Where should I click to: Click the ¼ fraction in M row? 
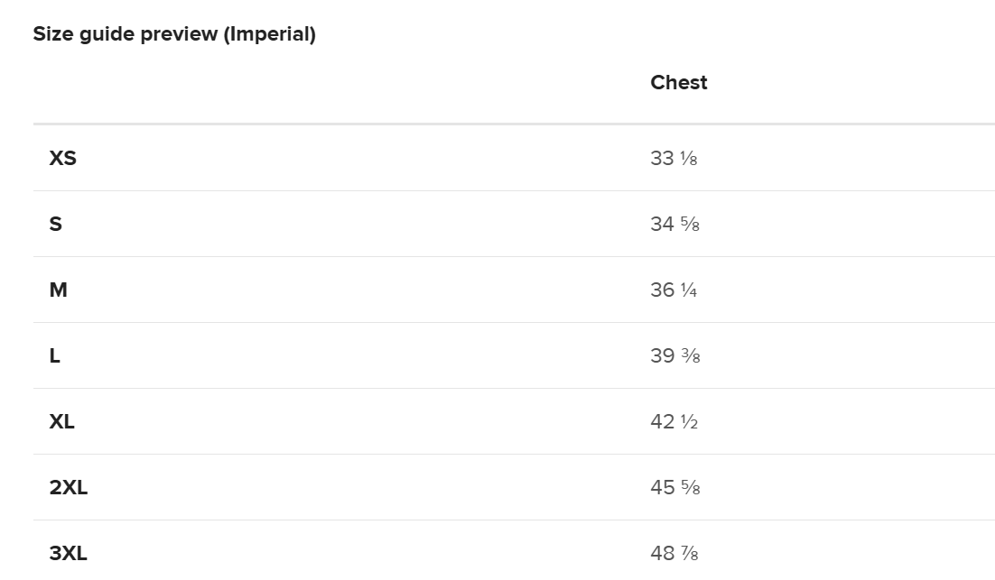pyautogui.click(x=689, y=291)
